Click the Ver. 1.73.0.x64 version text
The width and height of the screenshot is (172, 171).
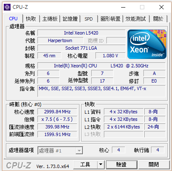tap(53, 166)
